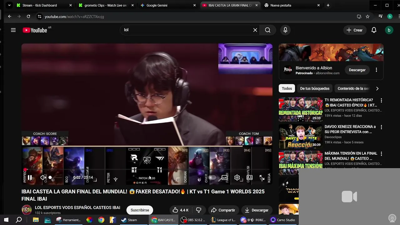This screenshot has width=400, height=225.
Task: Unmute the video speaker icon
Action: point(43,177)
